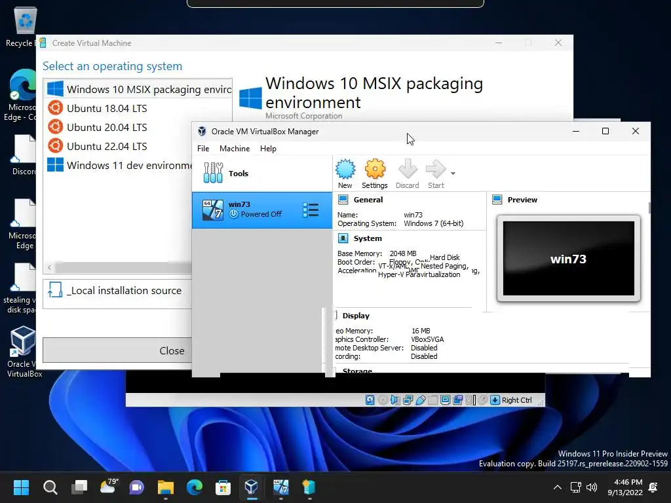Select the win73 Powered Off machine

point(262,210)
